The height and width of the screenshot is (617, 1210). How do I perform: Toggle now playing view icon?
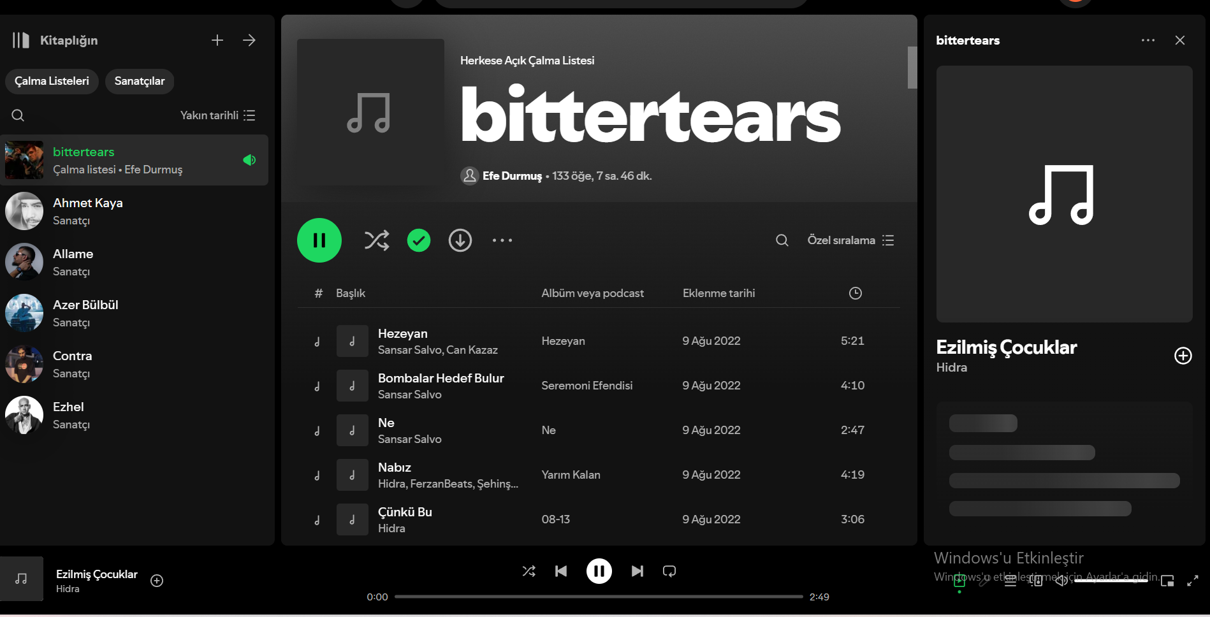pyautogui.click(x=959, y=580)
